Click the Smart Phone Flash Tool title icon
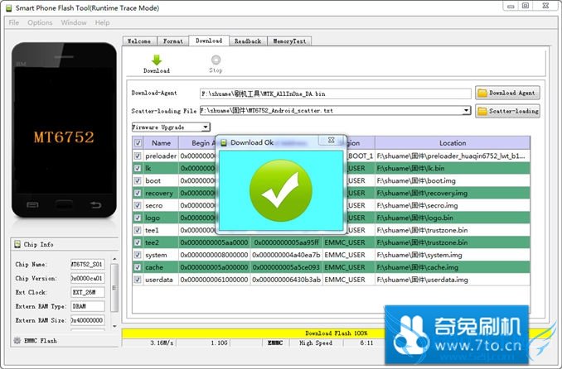562x369 pixels. pos(8,8)
